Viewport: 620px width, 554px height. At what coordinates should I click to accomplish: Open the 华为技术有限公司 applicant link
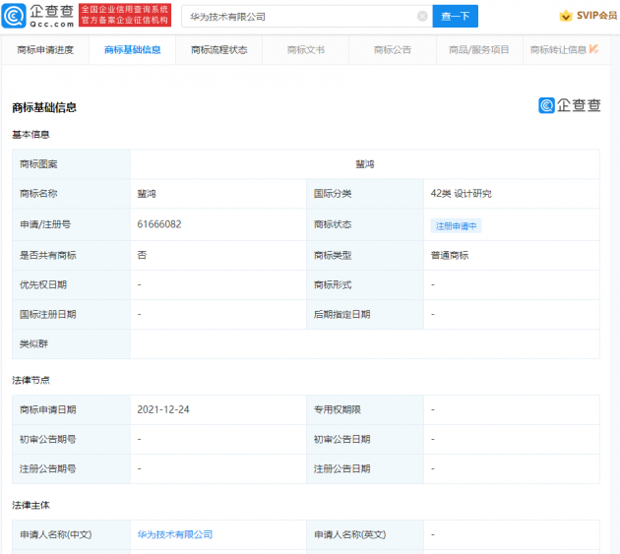coord(175,534)
